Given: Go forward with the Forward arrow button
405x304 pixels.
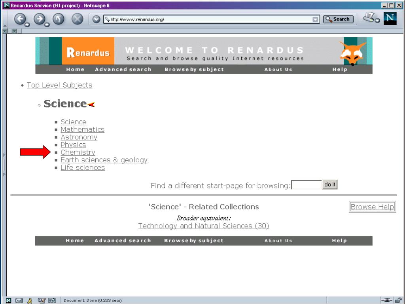Looking at the screenshot, I should (x=39, y=19).
